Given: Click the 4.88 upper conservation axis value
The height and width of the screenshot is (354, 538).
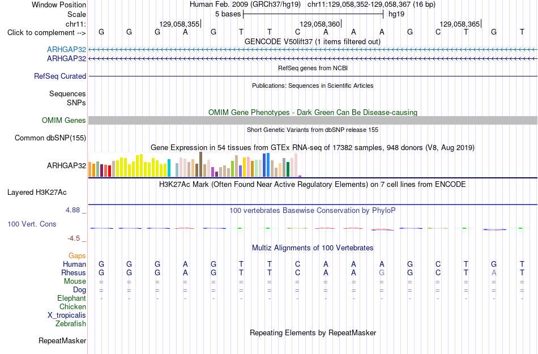Looking at the screenshot, I should [x=72, y=210].
